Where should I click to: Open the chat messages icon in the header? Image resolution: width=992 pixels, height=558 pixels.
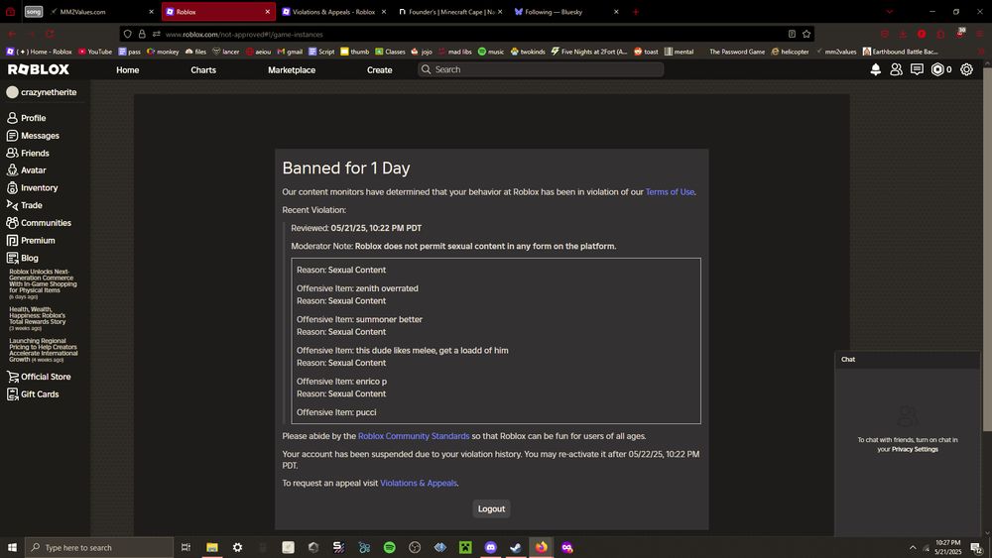click(x=917, y=69)
